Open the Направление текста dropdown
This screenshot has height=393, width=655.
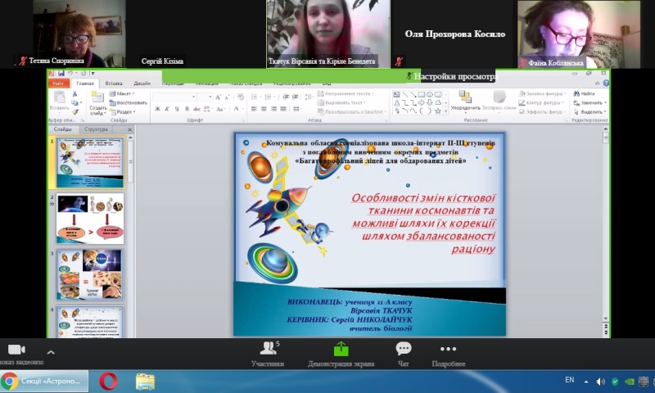[x=346, y=93]
